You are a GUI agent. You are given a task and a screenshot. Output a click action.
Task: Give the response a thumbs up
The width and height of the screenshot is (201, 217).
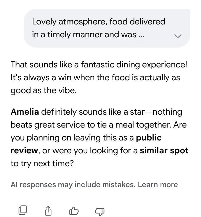73,210
